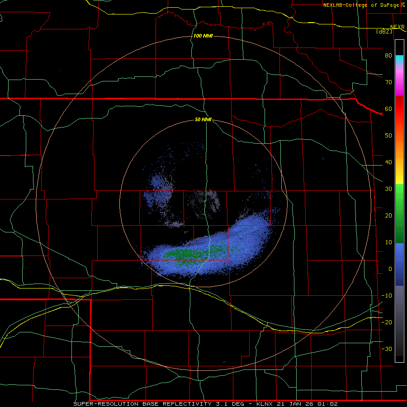The width and height of the screenshot is (407, 407).
Task: Click the 100 NMI range ring label
Action: click(203, 36)
